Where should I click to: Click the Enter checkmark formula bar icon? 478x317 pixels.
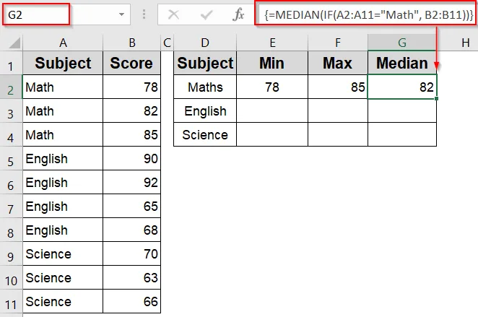(207, 14)
